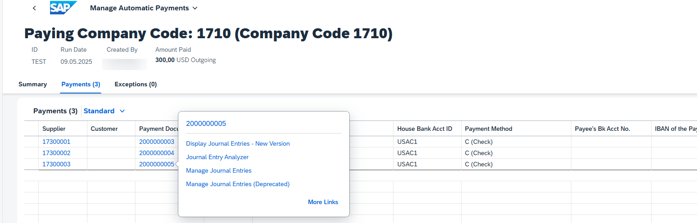Click the SAP logo

[x=63, y=8]
